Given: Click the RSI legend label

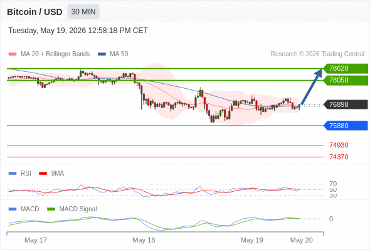Looking at the screenshot, I should 26,174.
